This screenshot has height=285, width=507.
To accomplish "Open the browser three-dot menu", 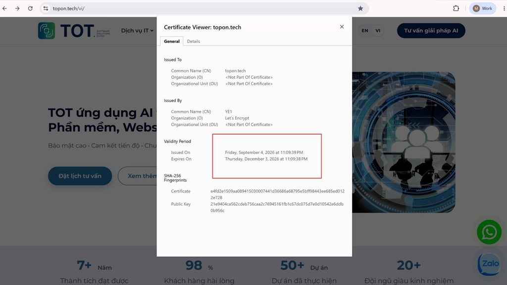I will click(504, 8).
